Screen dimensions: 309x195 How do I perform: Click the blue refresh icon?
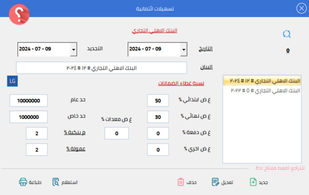coord(286,34)
